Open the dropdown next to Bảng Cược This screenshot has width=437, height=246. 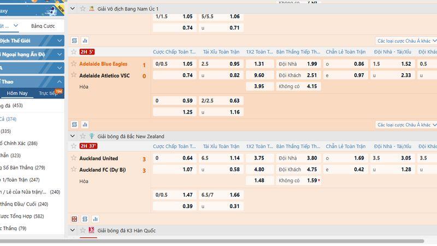[16, 26]
